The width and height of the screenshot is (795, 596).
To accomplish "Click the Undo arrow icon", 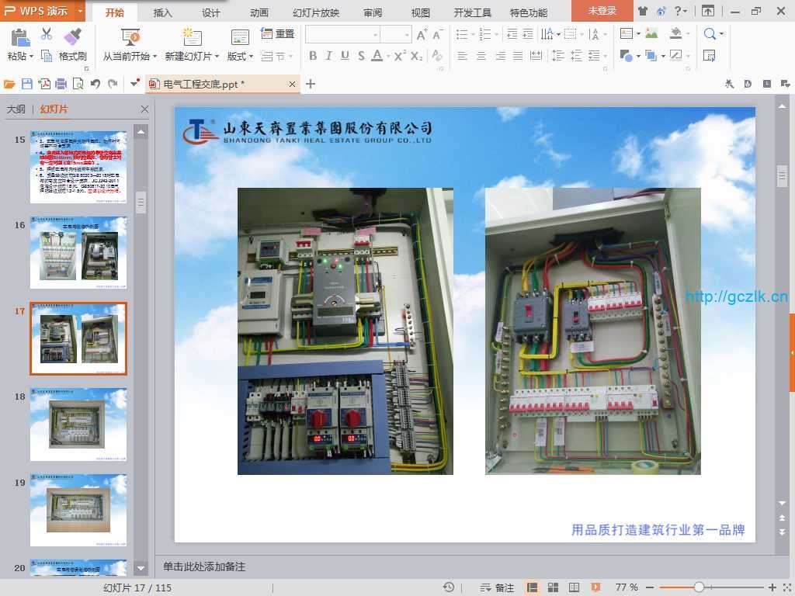I will point(95,84).
